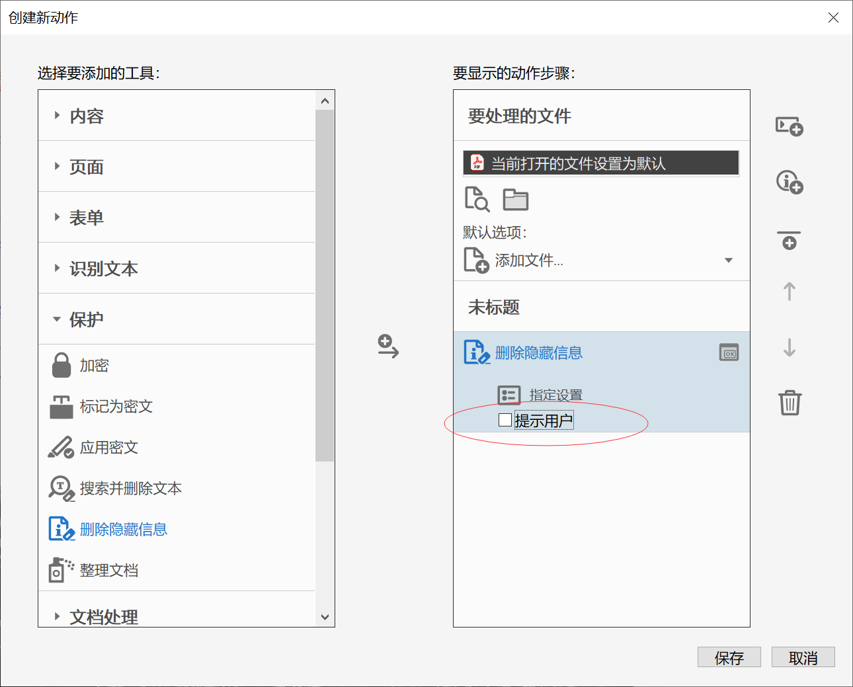
Task: Expand the 识别文本 tool category
Action: coord(57,268)
